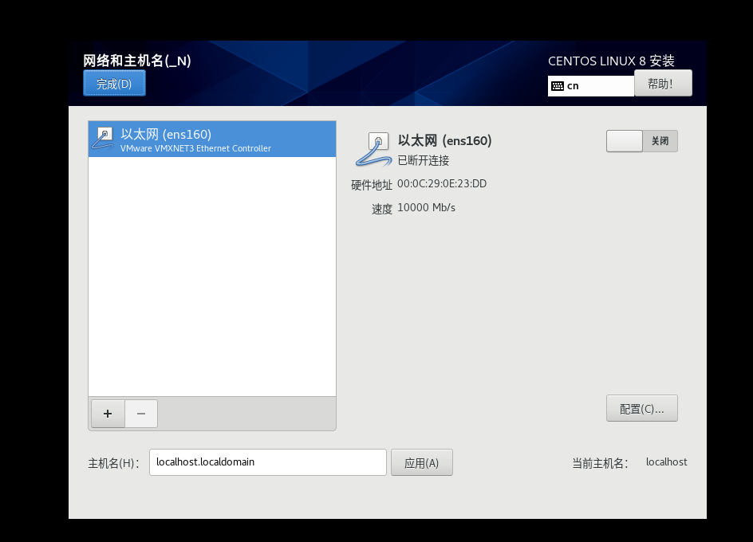This screenshot has height=542, width=753.
Task: Click the CENTOS LINUX 8 安装 title
Action: [x=611, y=61]
